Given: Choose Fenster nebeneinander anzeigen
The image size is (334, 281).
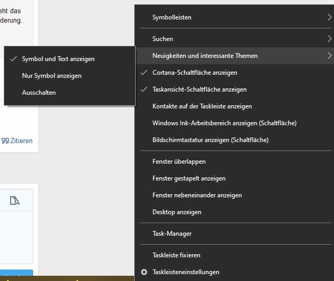Looking at the screenshot, I should (x=197, y=195).
